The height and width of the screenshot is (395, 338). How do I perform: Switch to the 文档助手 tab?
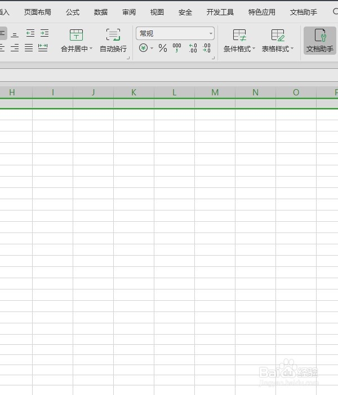(x=304, y=12)
